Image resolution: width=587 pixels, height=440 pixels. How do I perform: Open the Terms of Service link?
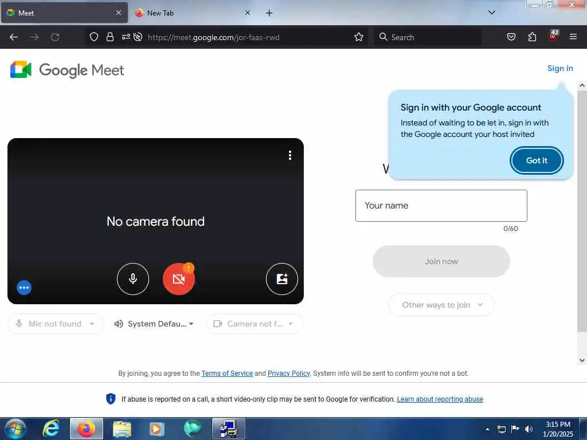pyautogui.click(x=227, y=374)
